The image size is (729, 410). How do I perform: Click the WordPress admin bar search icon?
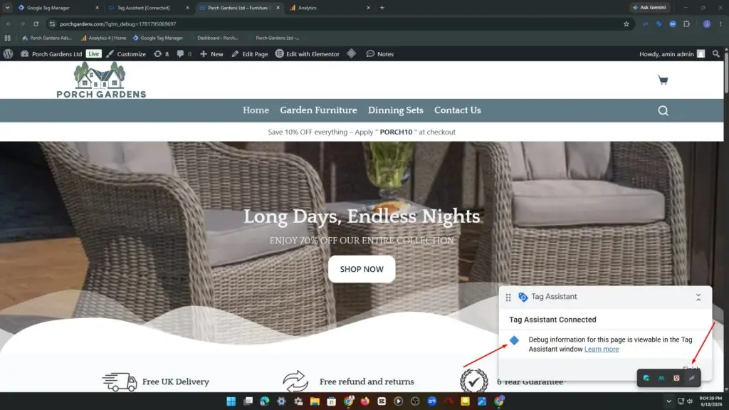tap(716, 54)
